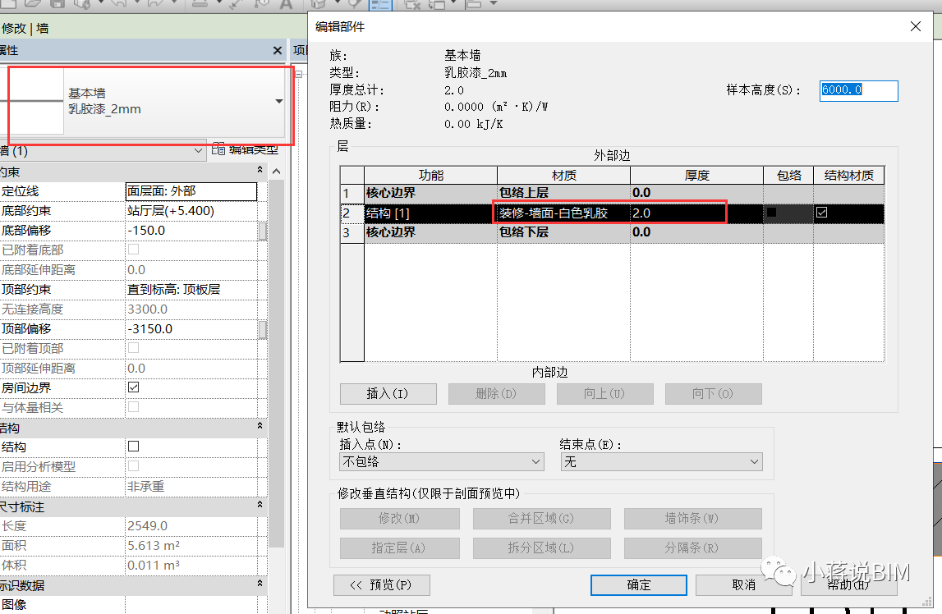Click the << 预览(P) button
The image size is (942, 614).
tap(382, 585)
